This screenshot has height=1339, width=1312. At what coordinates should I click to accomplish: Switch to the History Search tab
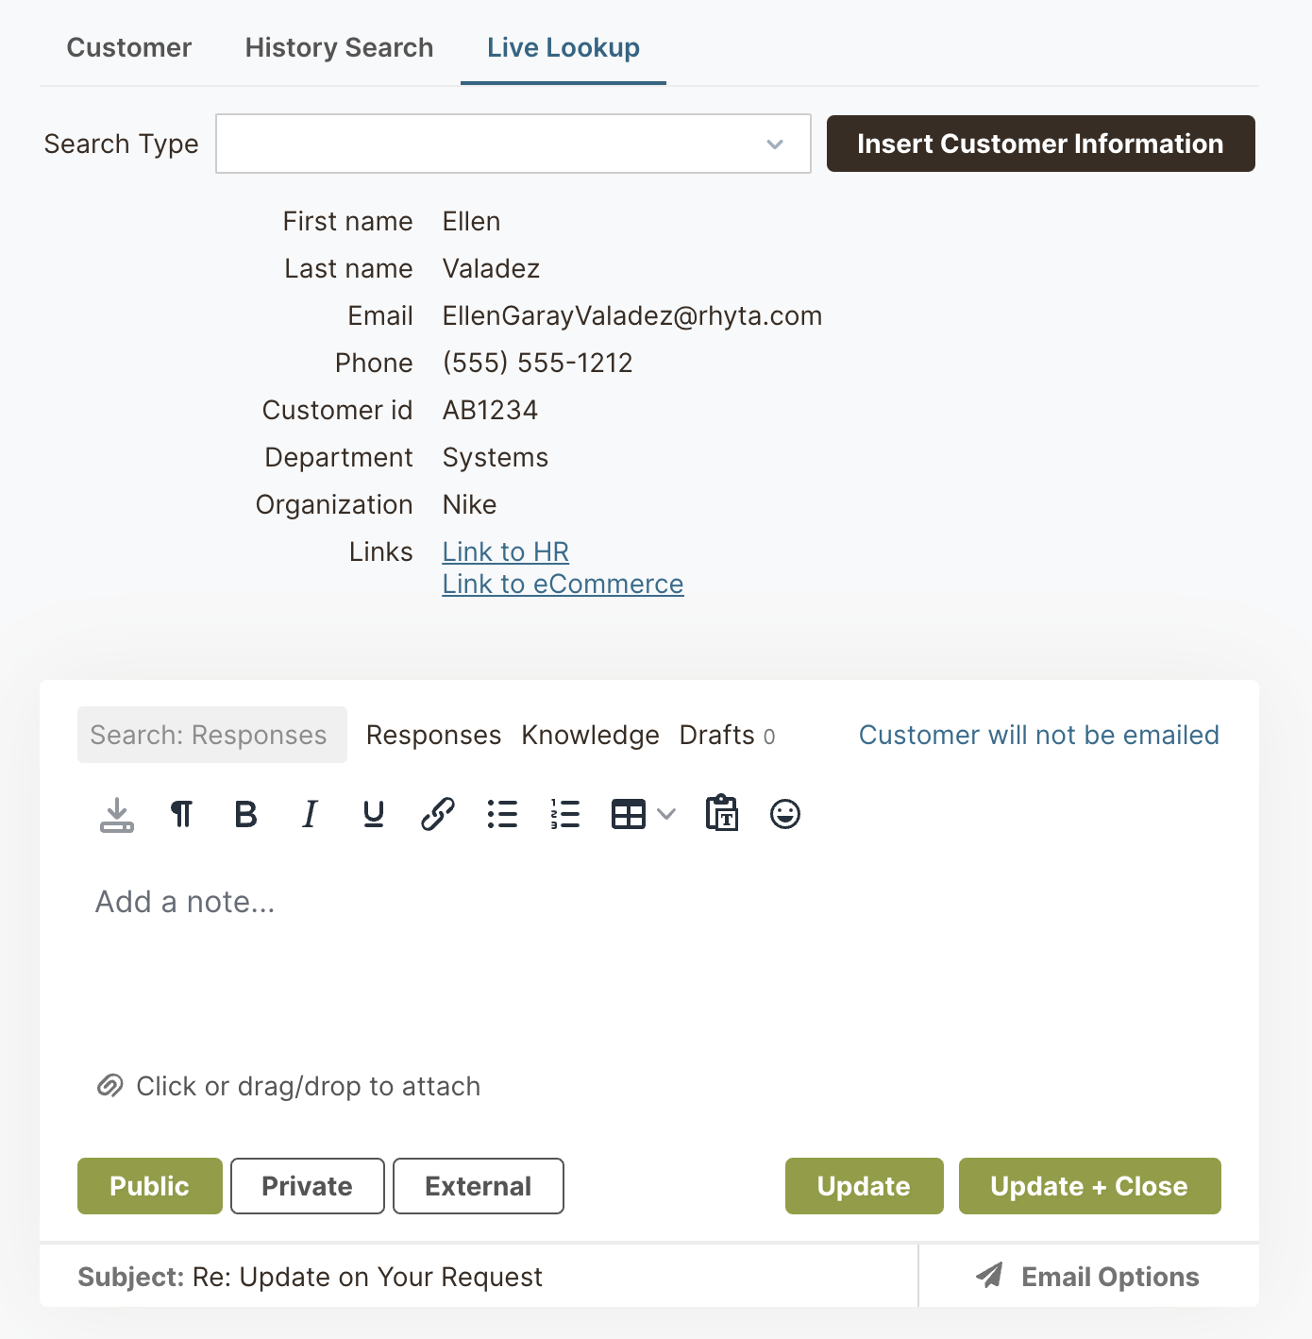339,47
